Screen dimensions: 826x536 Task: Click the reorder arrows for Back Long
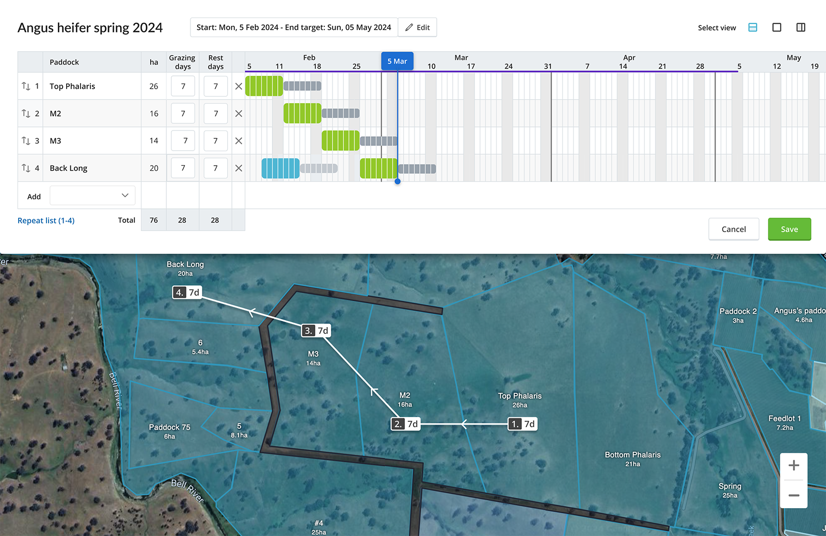pos(26,168)
